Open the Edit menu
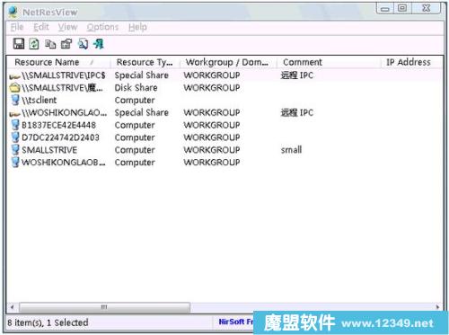The width and height of the screenshot is (449, 335). click(x=41, y=27)
